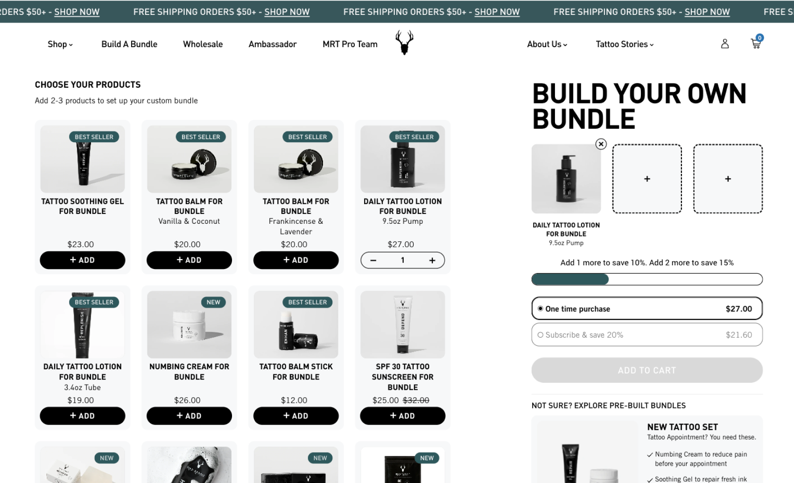The image size is (794, 483).
Task: Click the bundle savings progress bar
Action: 647,279
